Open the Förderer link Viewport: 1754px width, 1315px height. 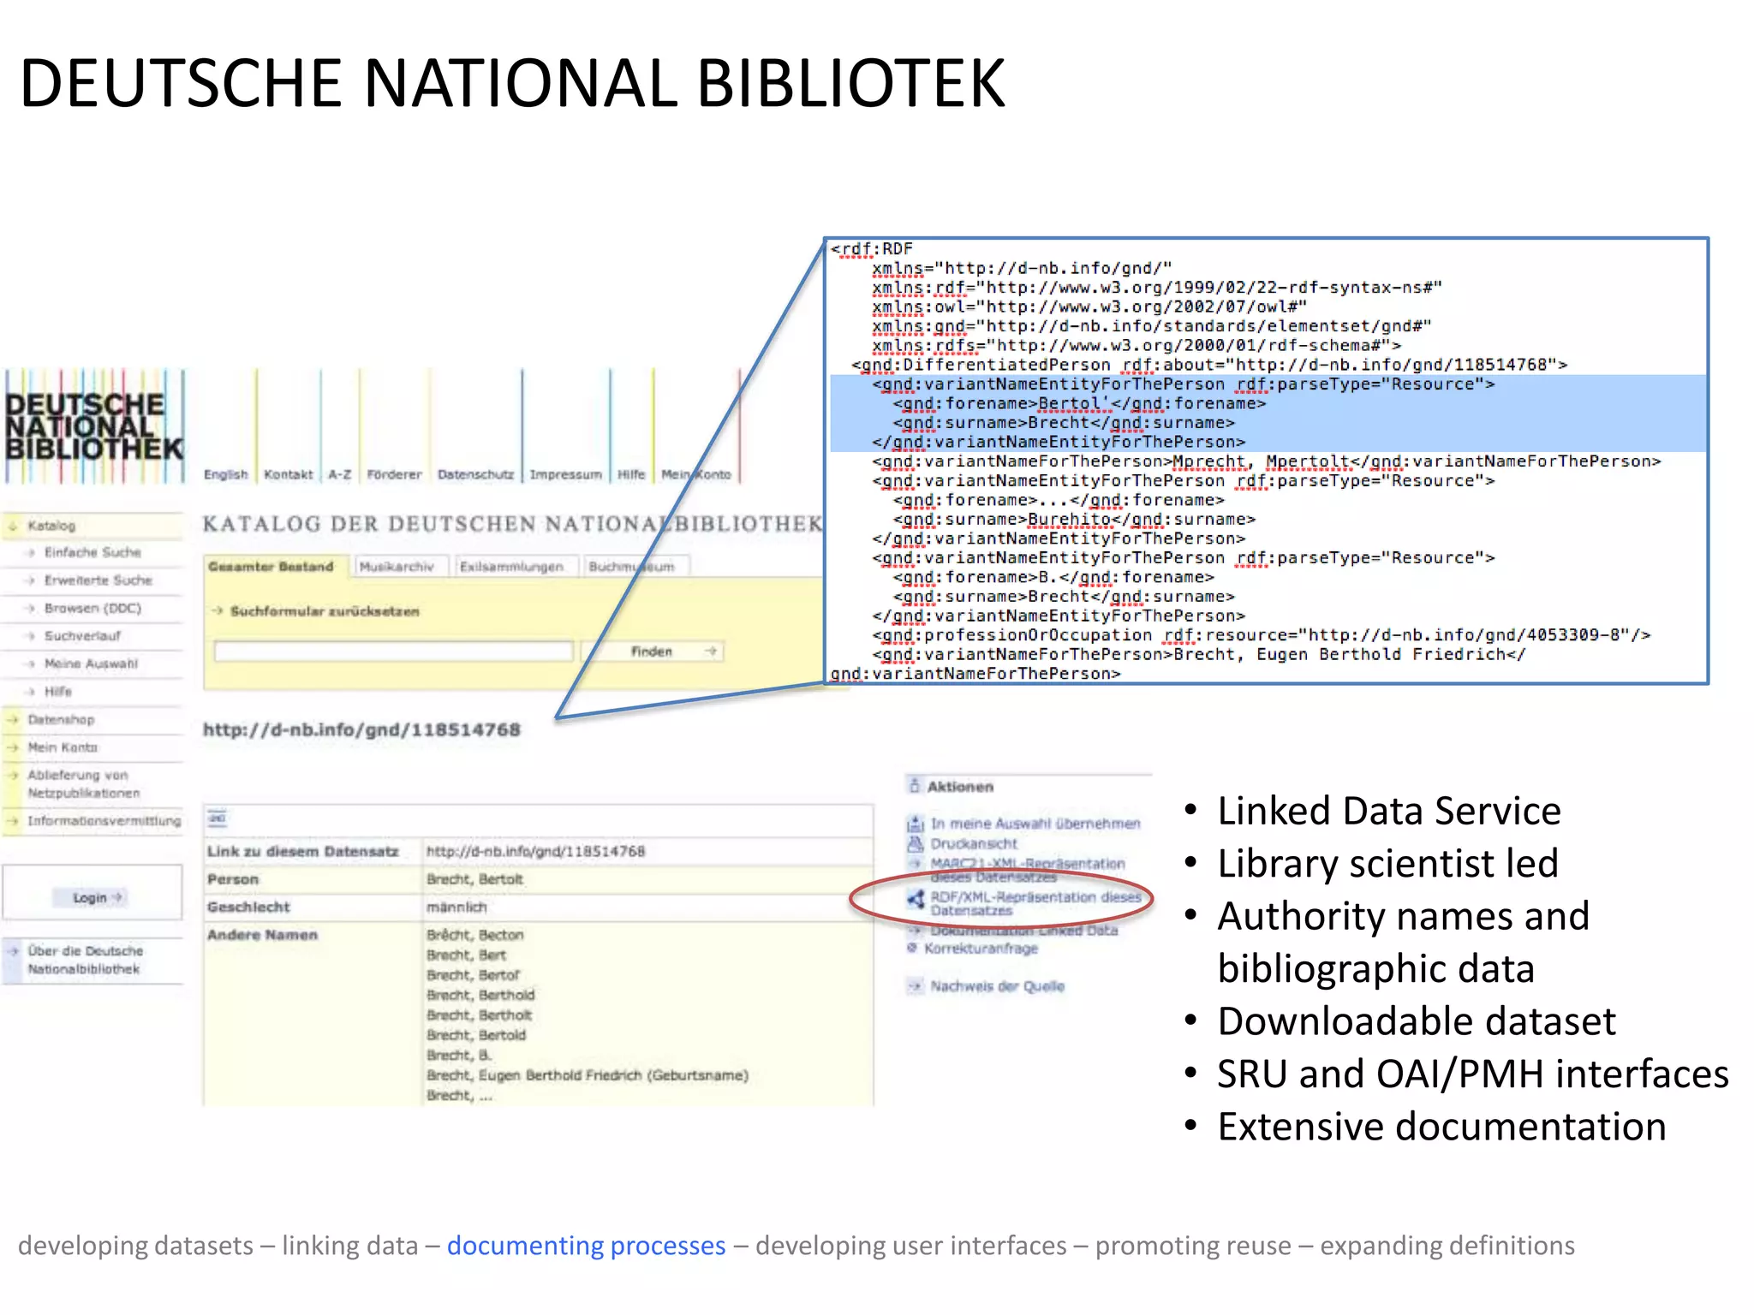click(394, 474)
